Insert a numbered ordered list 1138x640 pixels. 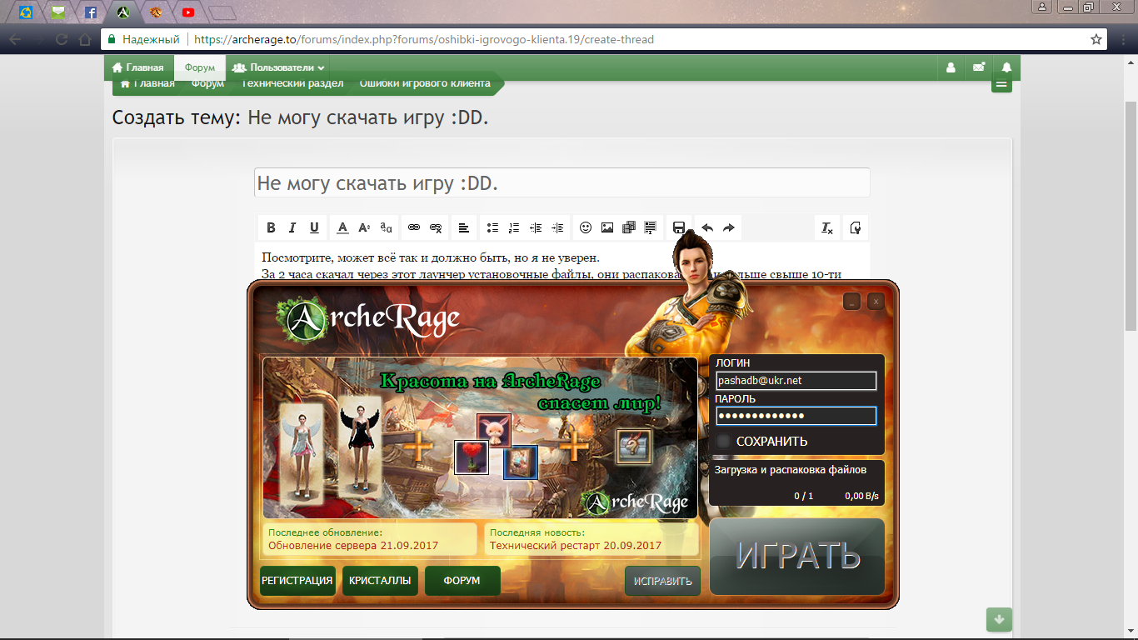click(514, 227)
